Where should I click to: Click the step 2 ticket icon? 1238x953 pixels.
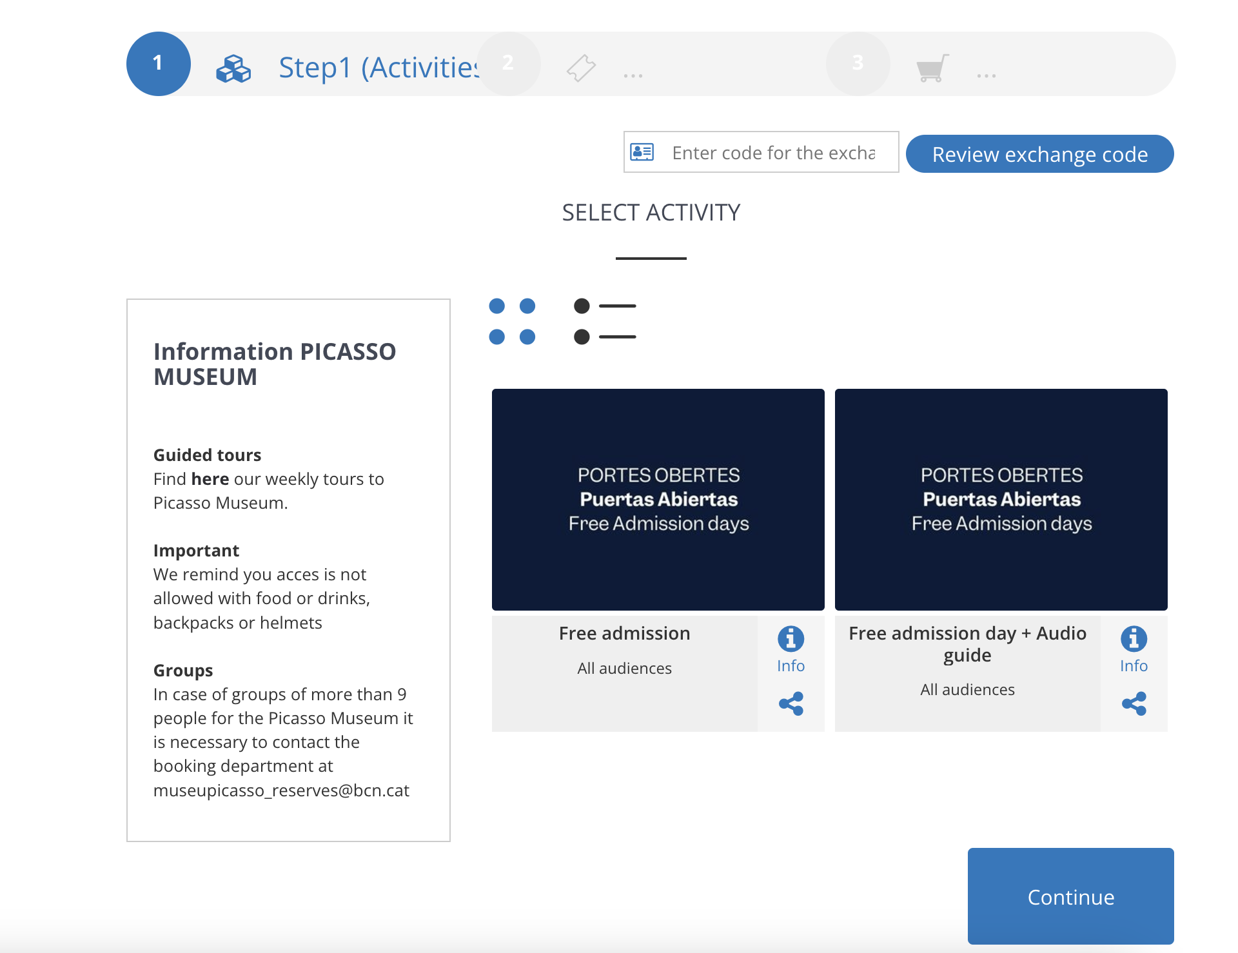[x=581, y=68]
